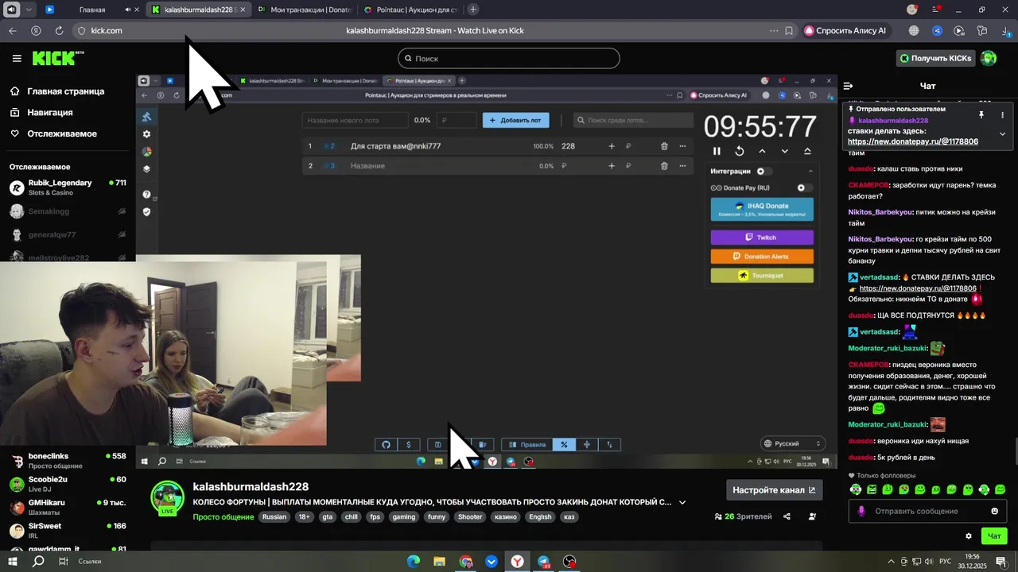Screen dimensions: 1018x572
Task: Add amount to lot 1 with the plus icon
Action: pos(611,146)
